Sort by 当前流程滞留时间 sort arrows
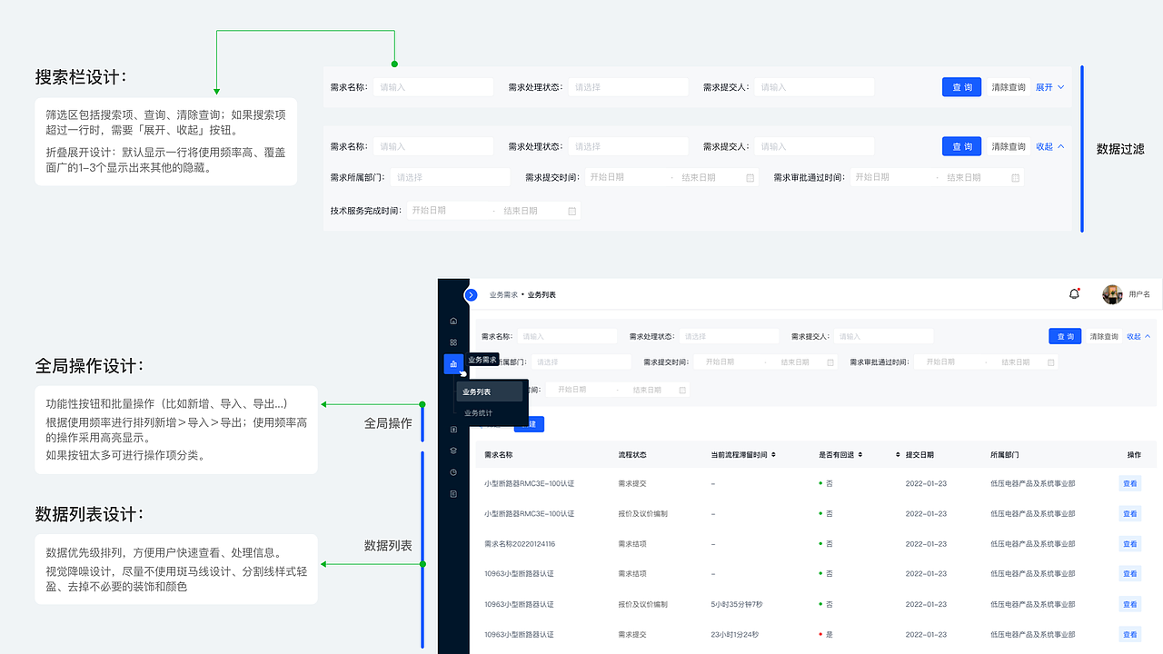The image size is (1163, 654). coord(773,454)
